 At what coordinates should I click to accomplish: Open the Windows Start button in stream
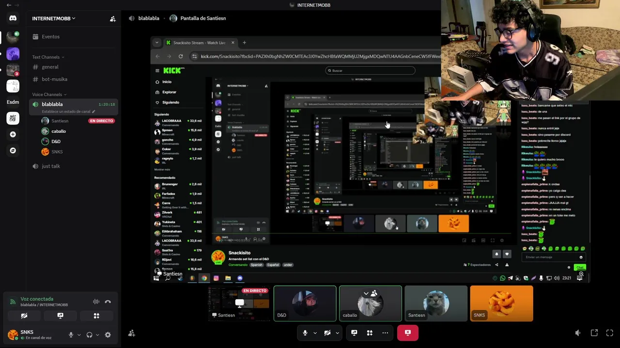(156, 278)
